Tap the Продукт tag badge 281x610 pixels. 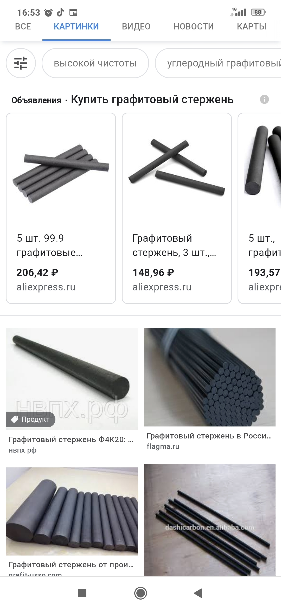point(31,419)
